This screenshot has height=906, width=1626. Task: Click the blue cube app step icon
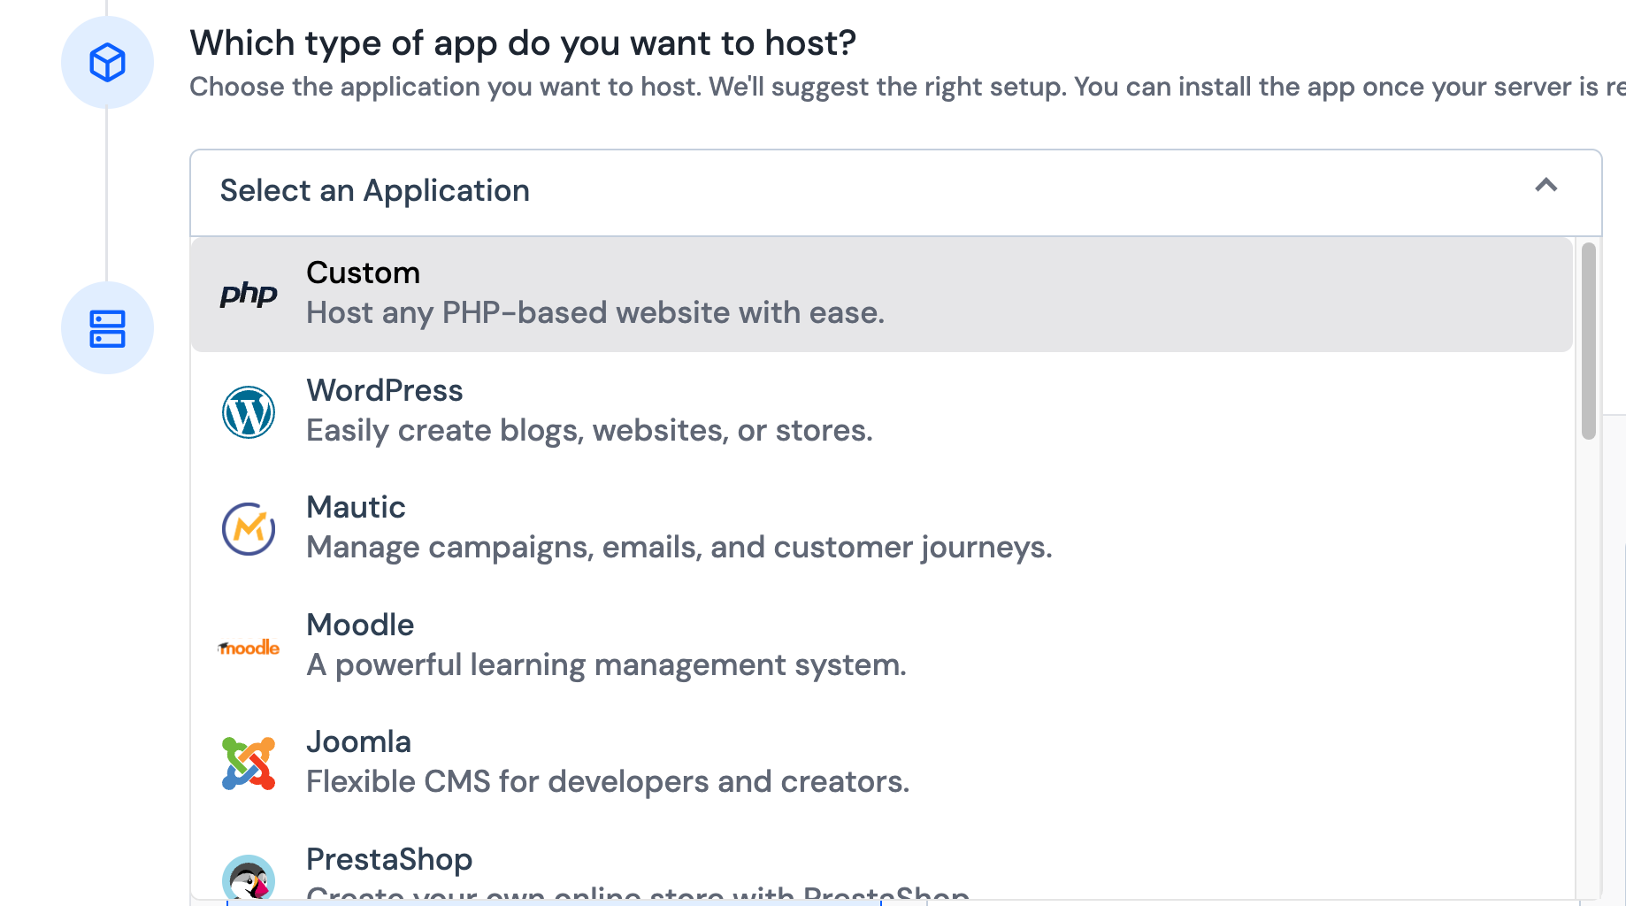(107, 63)
